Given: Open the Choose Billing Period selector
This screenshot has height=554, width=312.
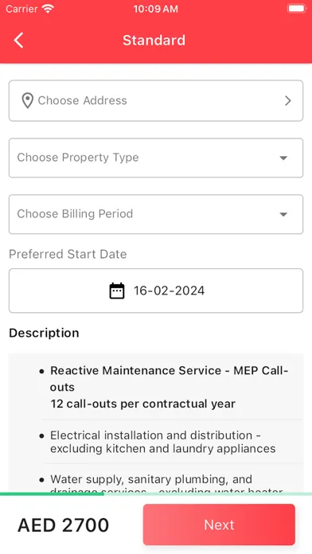Looking at the screenshot, I should click(x=156, y=214).
